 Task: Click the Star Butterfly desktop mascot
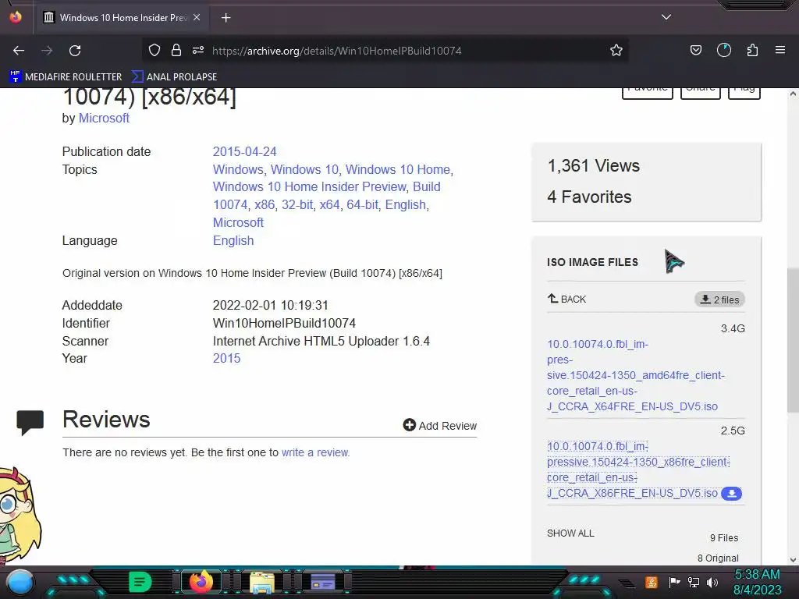coord(20,516)
